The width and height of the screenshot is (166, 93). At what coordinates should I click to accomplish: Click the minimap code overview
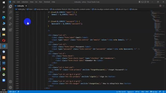(x=157, y=37)
